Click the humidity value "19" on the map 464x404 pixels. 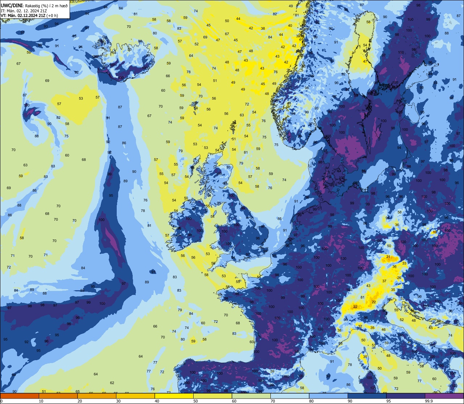(435, 232)
